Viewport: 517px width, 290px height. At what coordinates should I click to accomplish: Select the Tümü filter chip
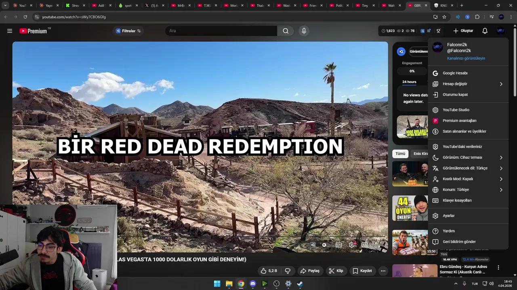click(x=400, y=154)
